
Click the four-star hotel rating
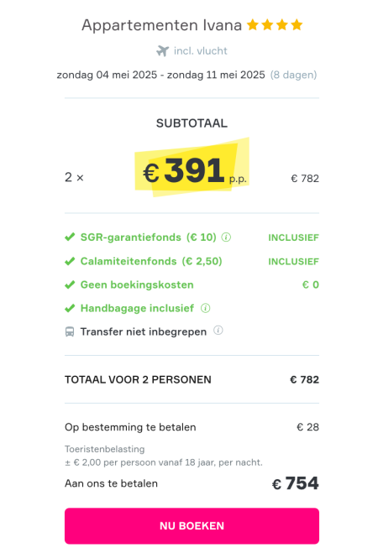pos(275,25)
